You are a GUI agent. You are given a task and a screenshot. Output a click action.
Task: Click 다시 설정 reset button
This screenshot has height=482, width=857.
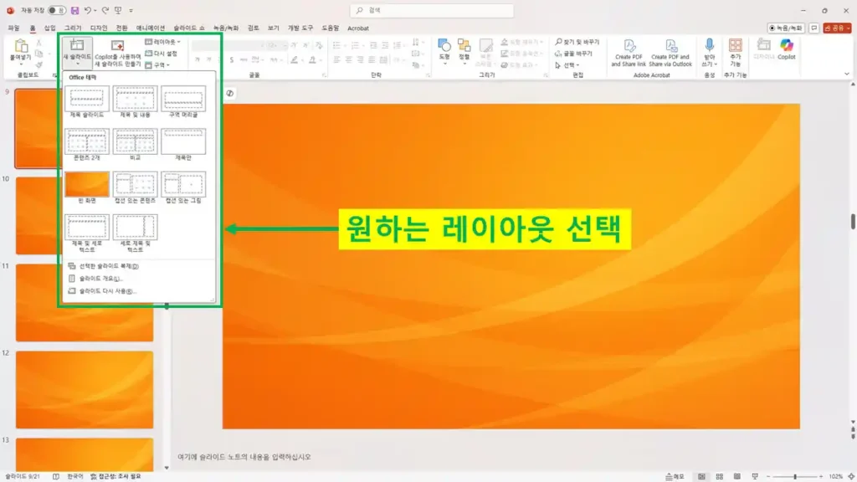[x=162, y=54]
